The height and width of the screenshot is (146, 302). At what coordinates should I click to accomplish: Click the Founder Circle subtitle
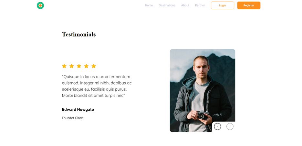click(73, 118)
